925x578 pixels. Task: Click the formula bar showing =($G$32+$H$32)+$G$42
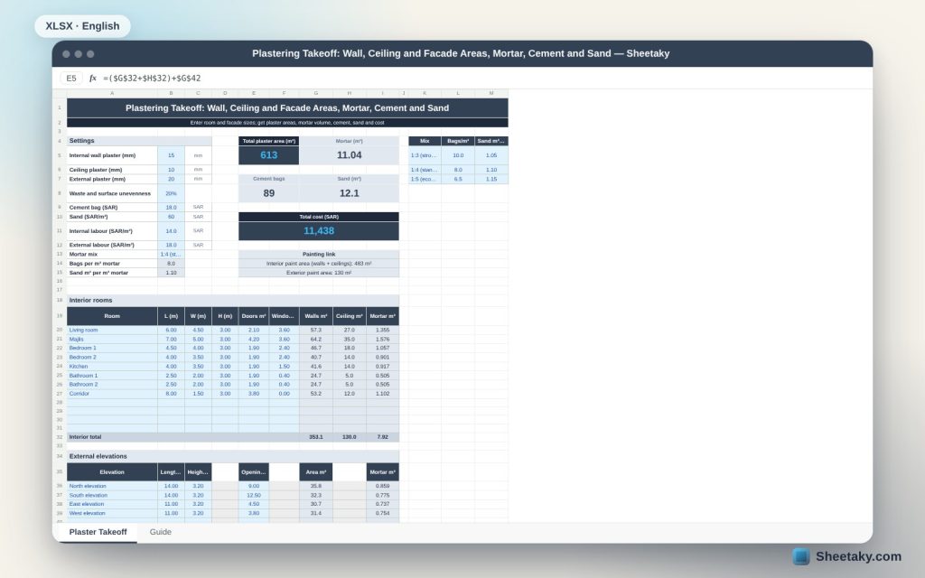[x=152, y=78]
